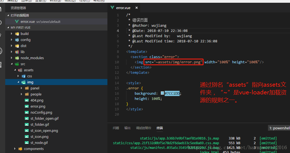Collapse the img folder arrow
Viewport: 290px width, 153px height.
click(x=18, y=82)
